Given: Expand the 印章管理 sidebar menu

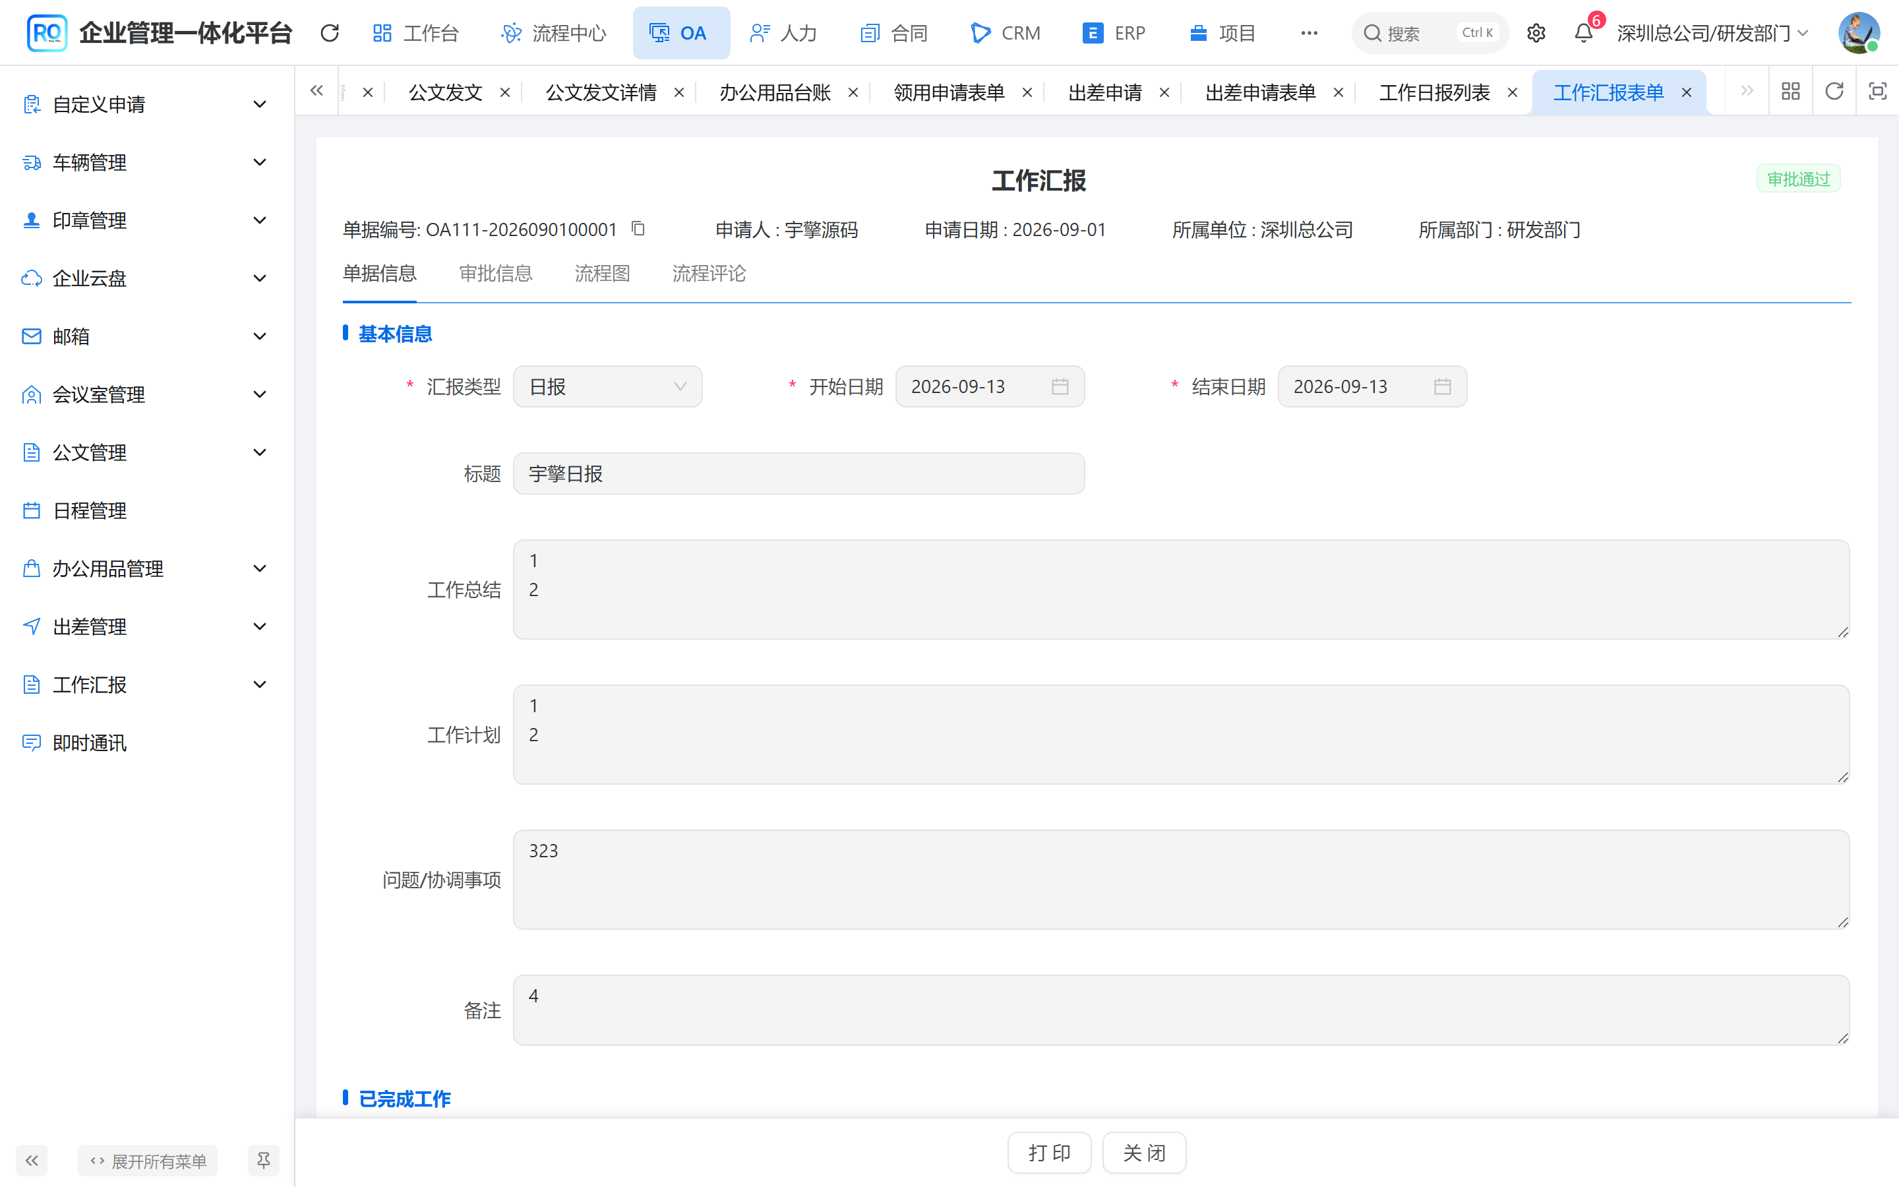Looking at the screenshot, I should [x=147, y=221].
